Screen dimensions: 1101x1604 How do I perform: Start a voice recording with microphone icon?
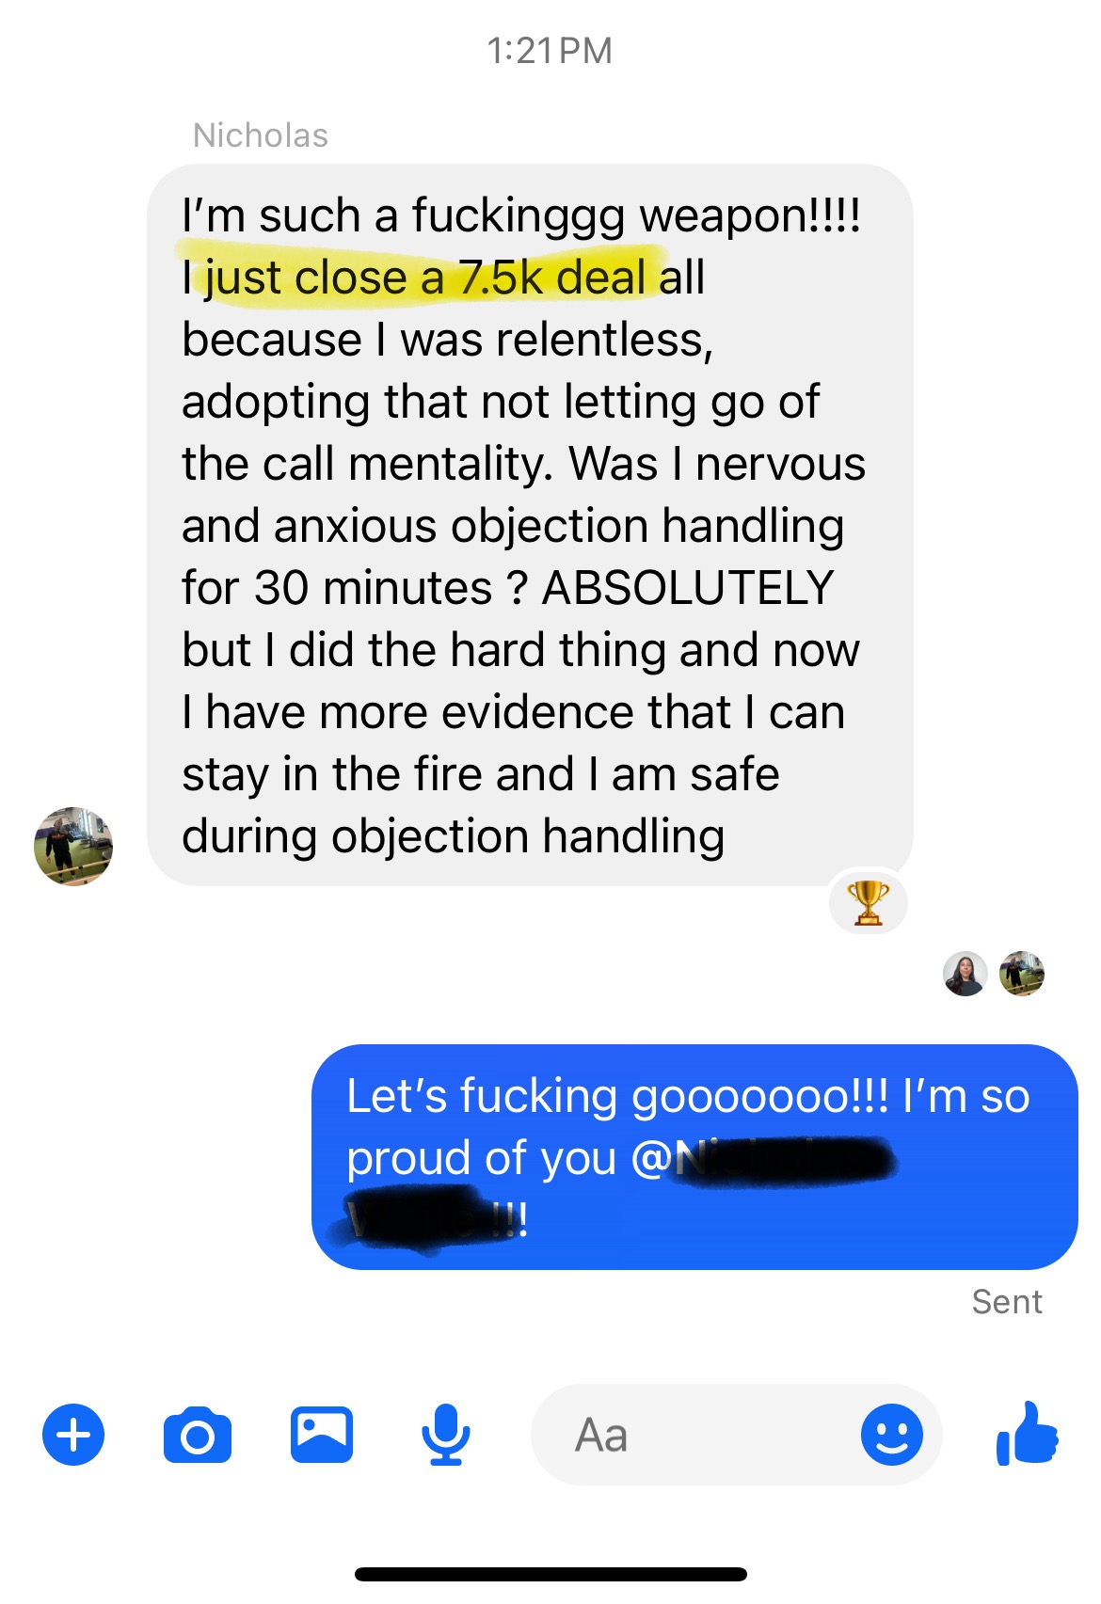pos(445,1435)
